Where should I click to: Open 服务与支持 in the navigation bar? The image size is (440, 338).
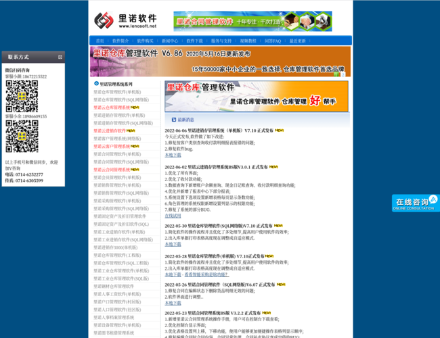coord(221,41)
